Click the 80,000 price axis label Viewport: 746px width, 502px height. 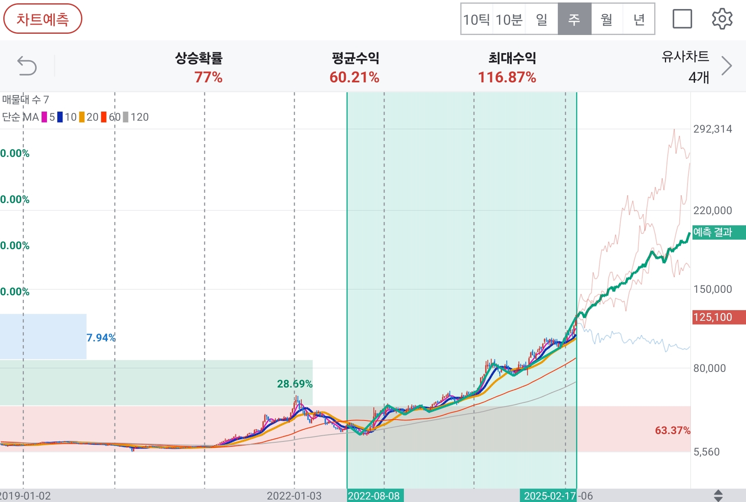click(710, 368)
